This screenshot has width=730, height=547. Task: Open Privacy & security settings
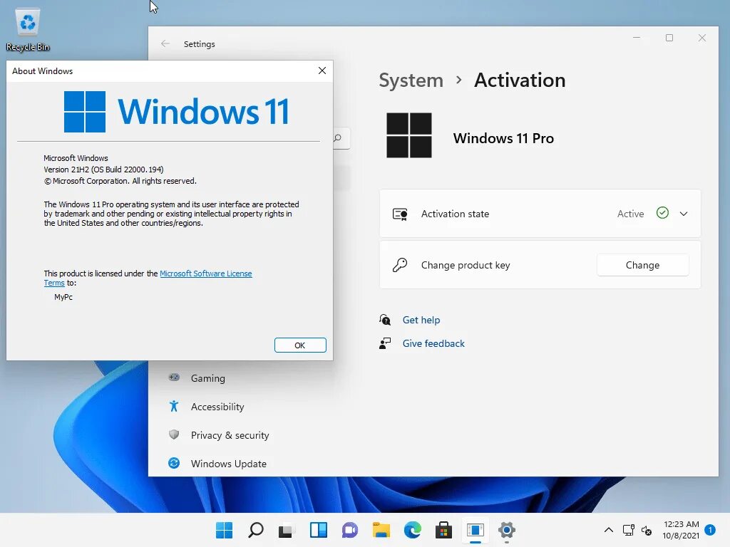tap(230, 435)
